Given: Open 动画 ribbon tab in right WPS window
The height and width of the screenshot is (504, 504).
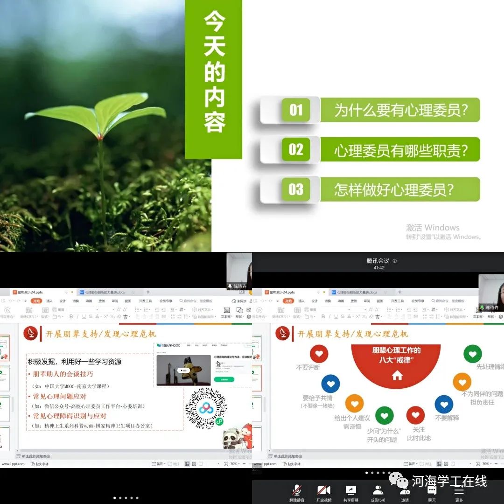Looking at the screenshot, I should click(341, 301).
